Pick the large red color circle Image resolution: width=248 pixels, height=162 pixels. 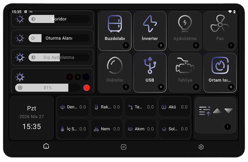click(87, 88)
